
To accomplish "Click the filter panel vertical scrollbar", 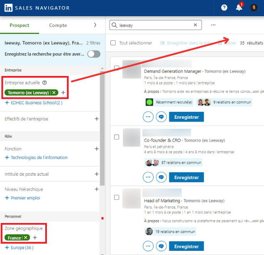I will pos(102,128).
